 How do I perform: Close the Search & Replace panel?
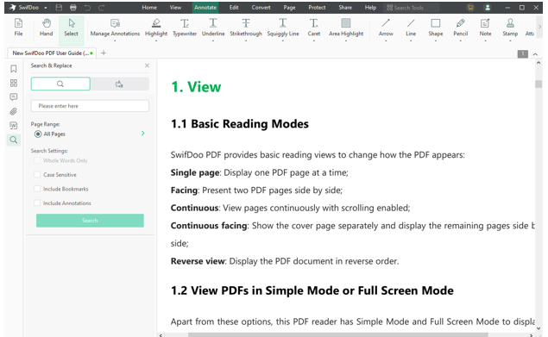(x=147, y=66)
